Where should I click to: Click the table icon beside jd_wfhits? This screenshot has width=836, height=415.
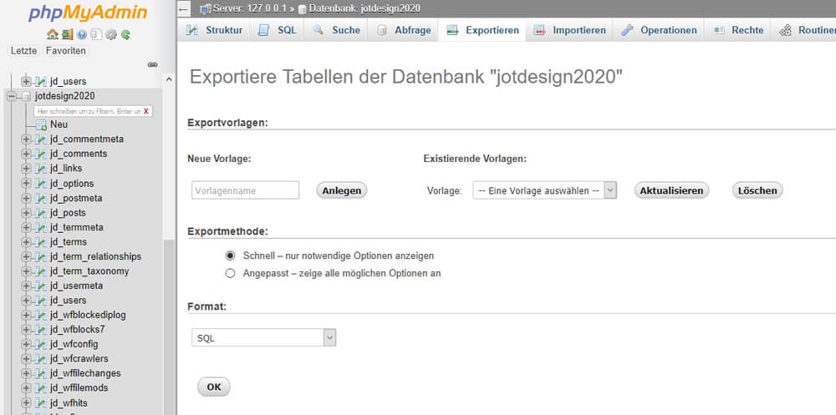[41, 402]
